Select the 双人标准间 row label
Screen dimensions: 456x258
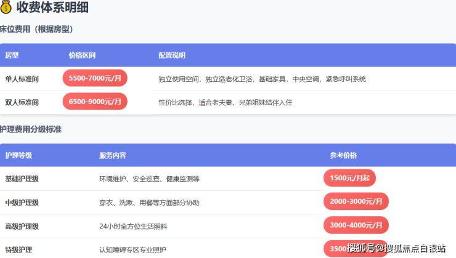(22, 102)
